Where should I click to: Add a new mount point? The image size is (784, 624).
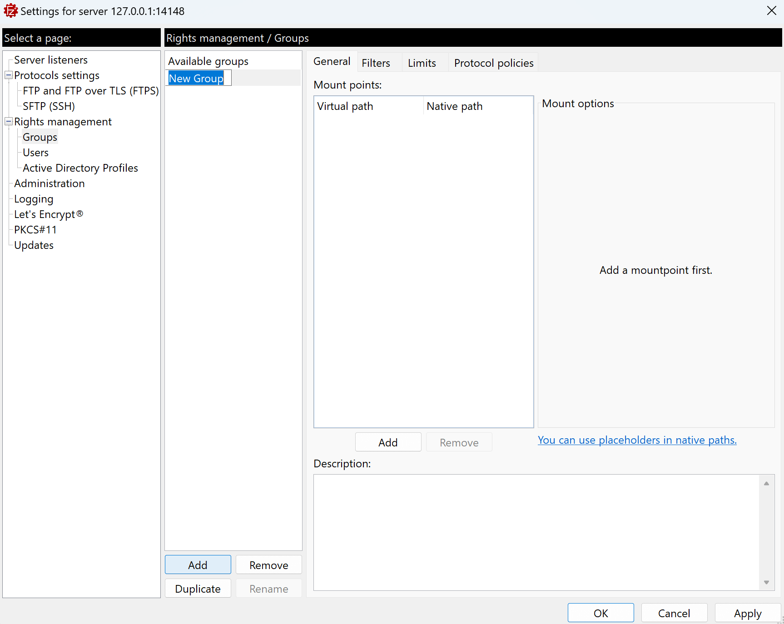tap(388, 442)
